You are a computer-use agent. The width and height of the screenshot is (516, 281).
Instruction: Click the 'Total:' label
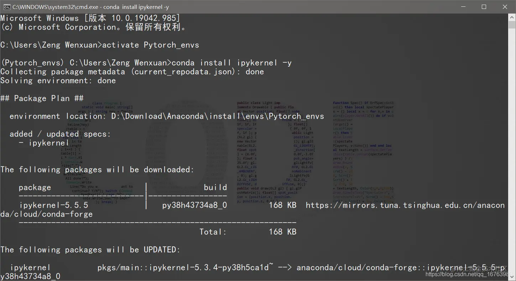pos(213,232)
